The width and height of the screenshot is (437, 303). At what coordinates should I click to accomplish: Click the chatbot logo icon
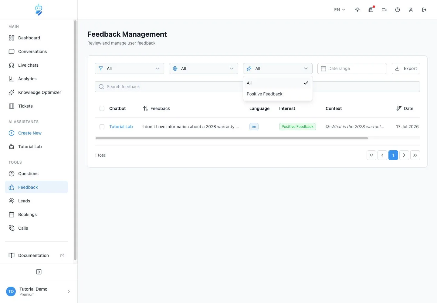(x=39, y=10)
